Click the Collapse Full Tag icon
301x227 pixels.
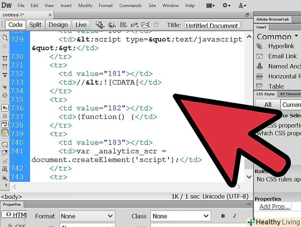coord(5,58)
